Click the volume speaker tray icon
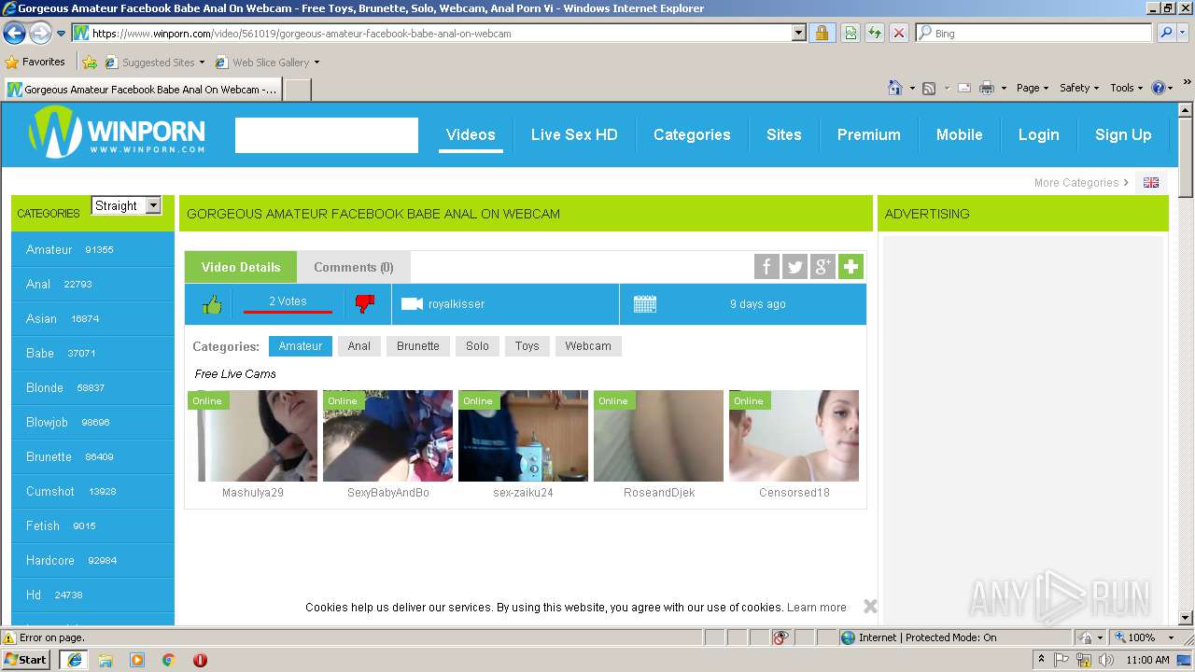The image size is (1195, 672). click(x=1106, y=660)
